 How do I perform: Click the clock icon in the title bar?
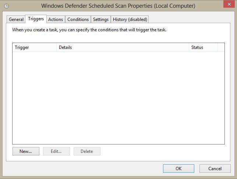tap(6, 6)
